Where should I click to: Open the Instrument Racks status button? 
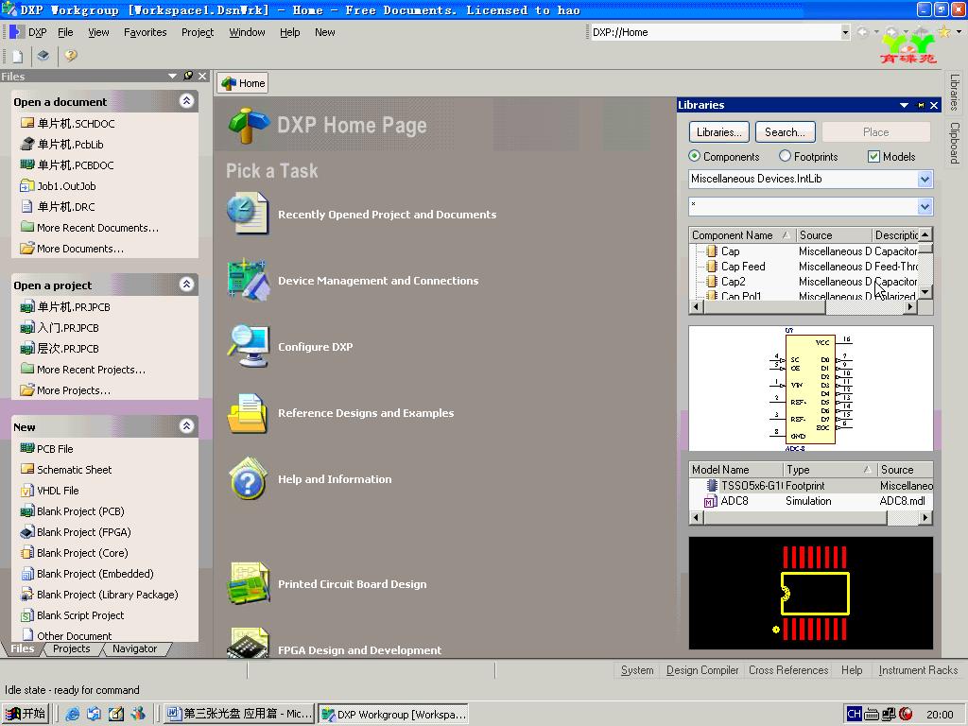[918, 670]
